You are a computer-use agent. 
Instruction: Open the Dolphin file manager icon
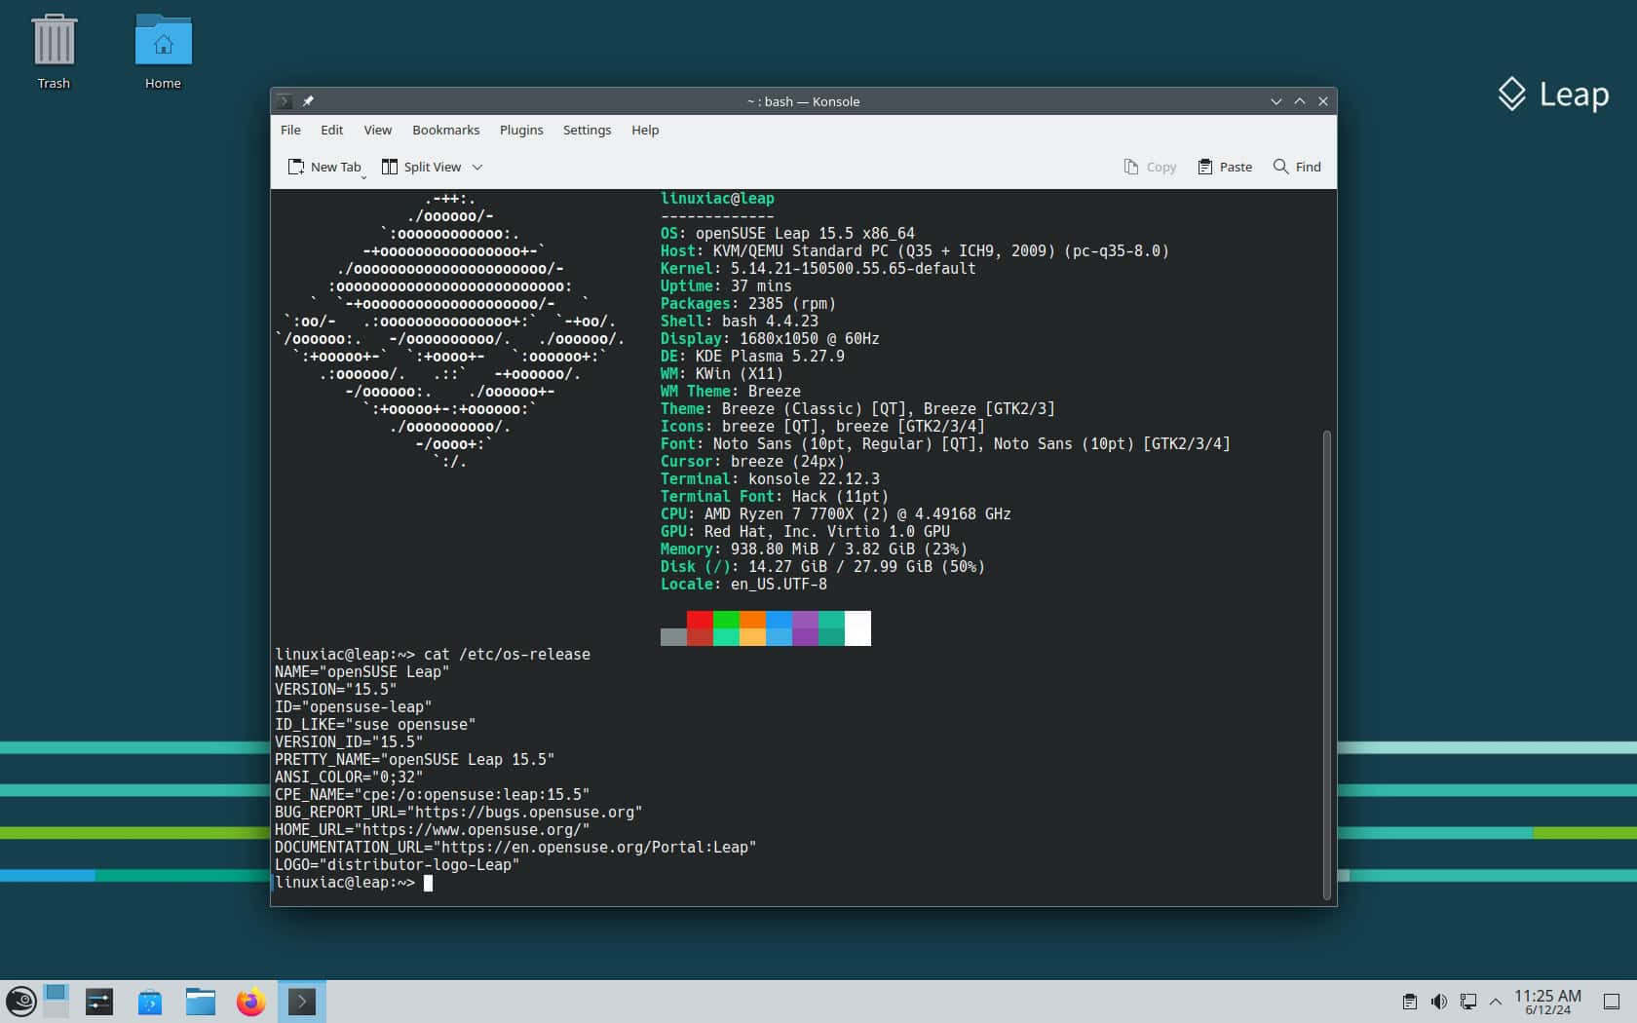coord(200,1001)
